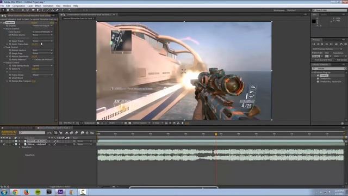The height and width of the screenshot is (196, 348).
Task: Select the Selection tool in toolbar
Action: [3, 10]
